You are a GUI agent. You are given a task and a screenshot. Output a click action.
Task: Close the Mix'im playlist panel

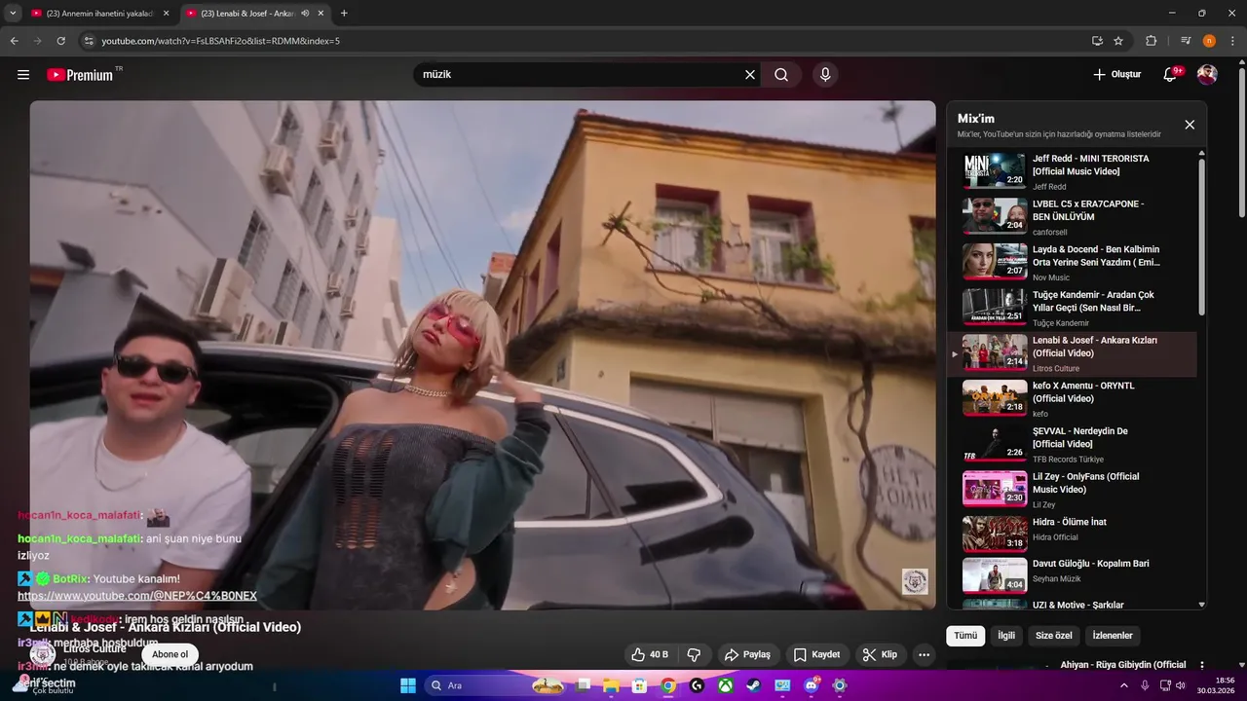click(1190, 125)
